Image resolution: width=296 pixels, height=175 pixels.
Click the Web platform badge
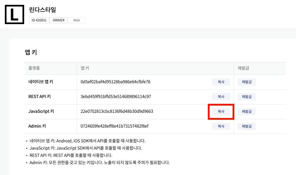pos(76,20)
